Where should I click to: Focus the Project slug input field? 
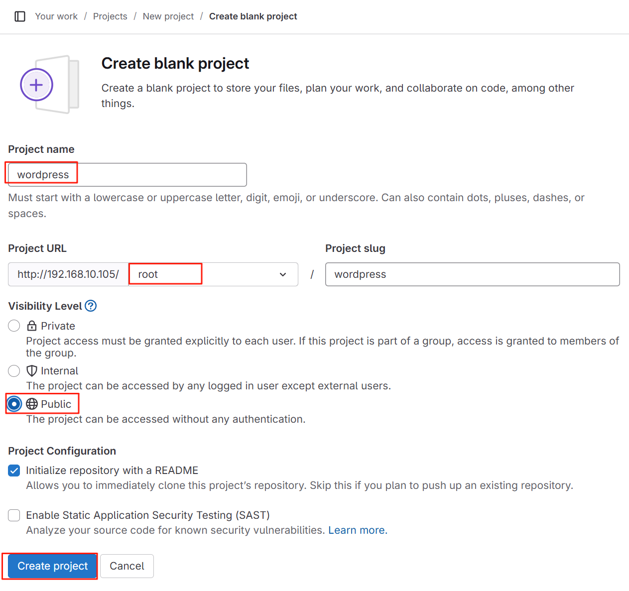[473, 274]
